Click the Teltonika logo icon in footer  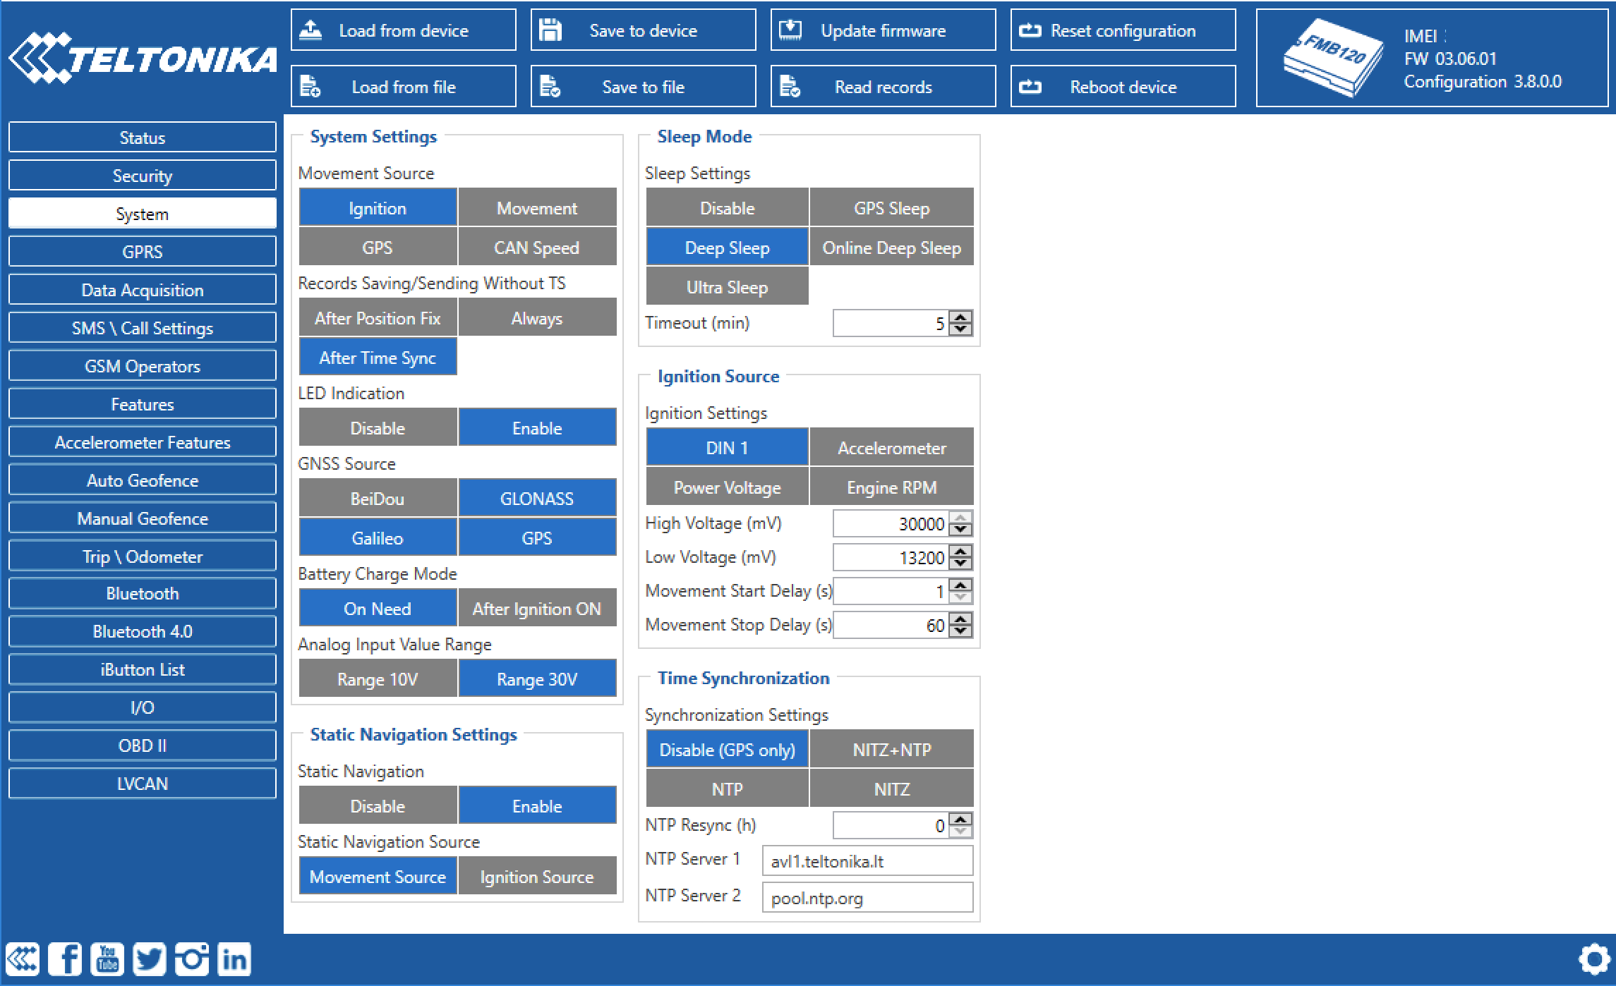click(23, 959)
